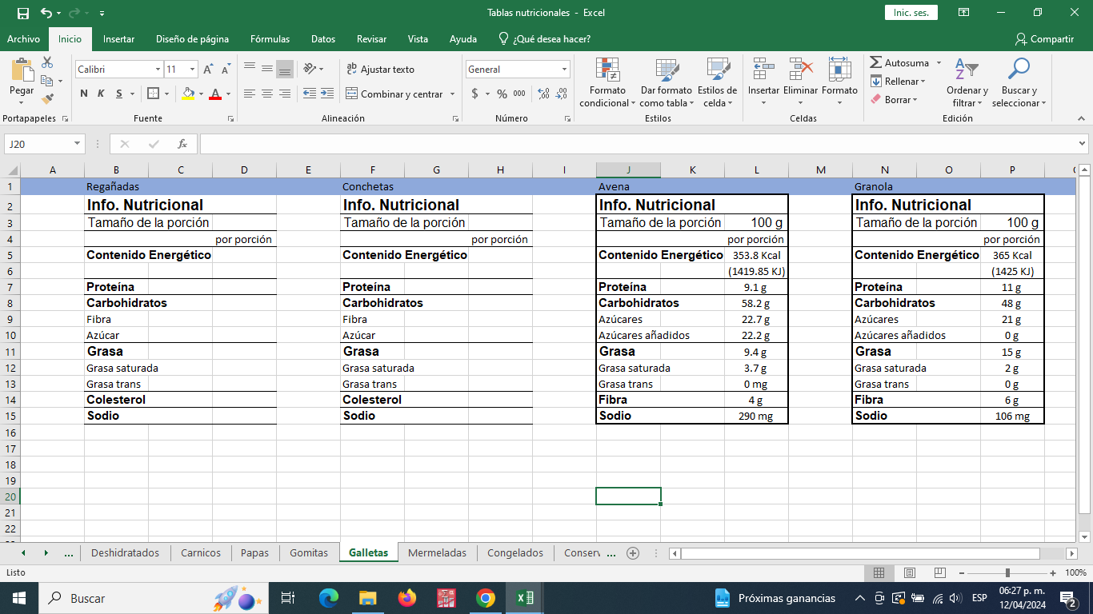This screenshot has height=614, width=1093.
Task: Open Ordenar y filtrar dropdown
Action: tap(967, 82)
